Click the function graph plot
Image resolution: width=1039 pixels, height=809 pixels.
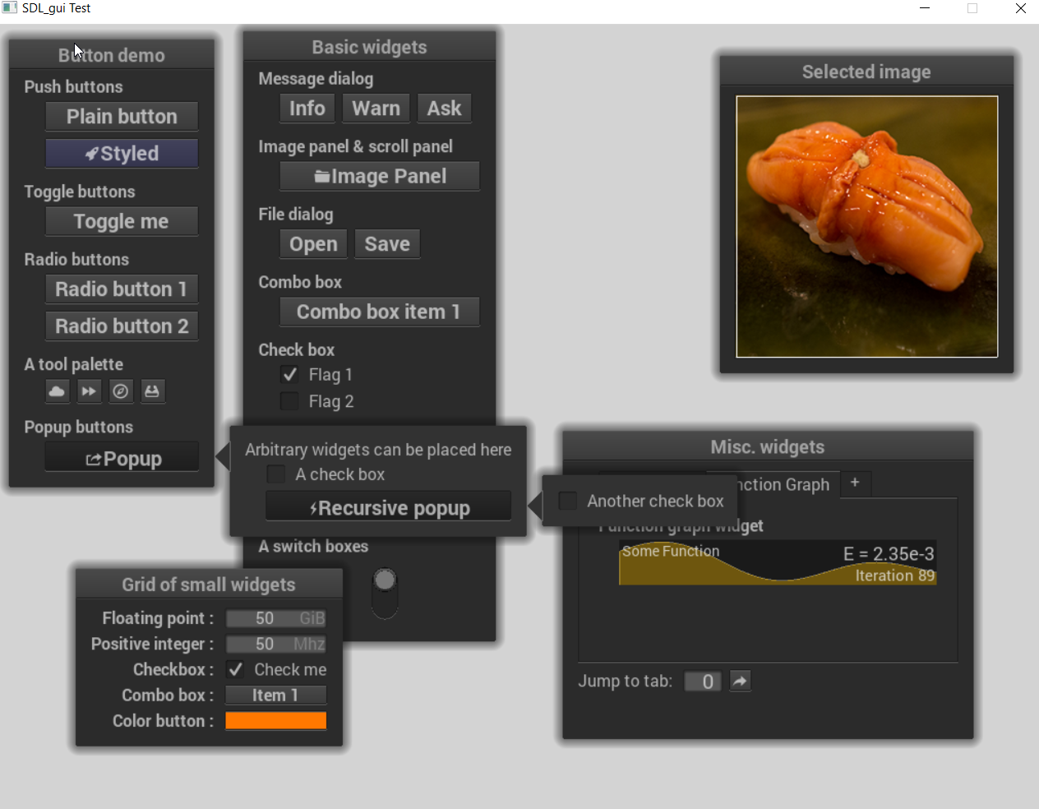coord(778,562)
